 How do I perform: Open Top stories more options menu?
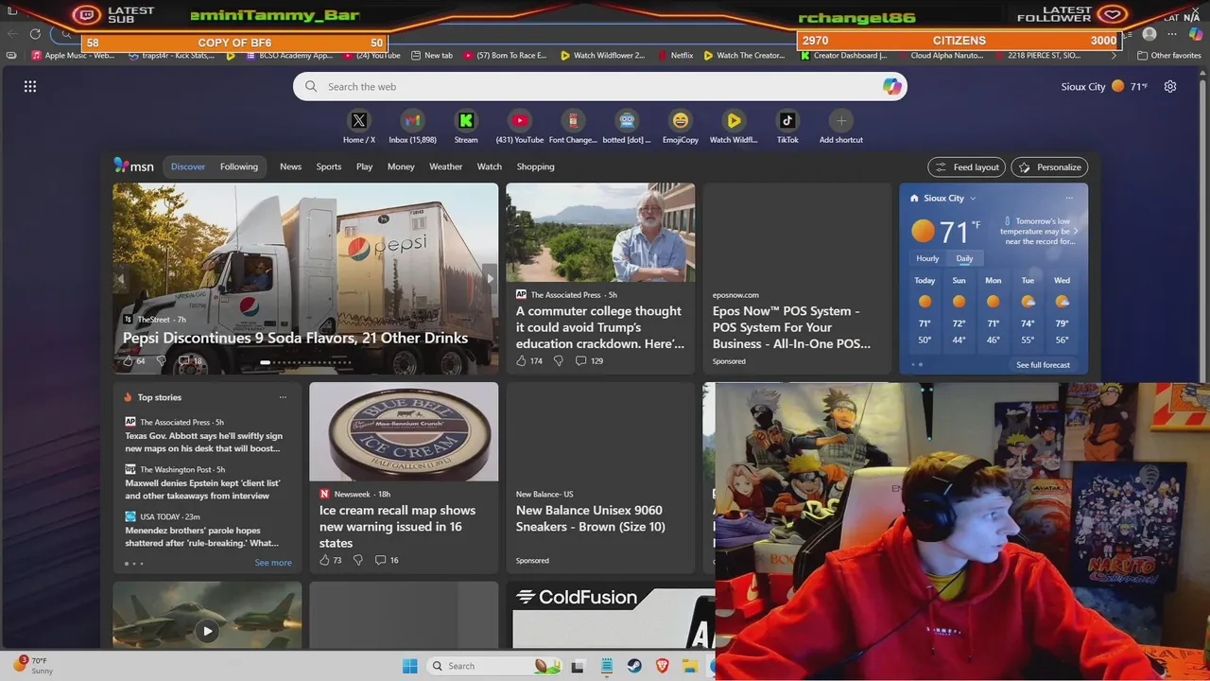pyautogui.click(x=283, y=397)
